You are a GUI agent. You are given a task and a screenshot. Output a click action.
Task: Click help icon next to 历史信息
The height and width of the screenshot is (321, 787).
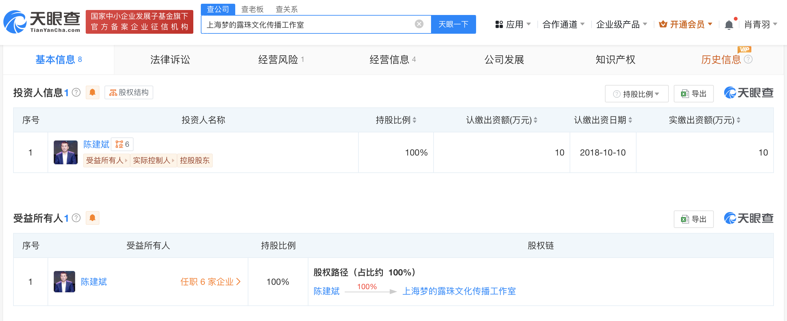[x=748, y=59]
